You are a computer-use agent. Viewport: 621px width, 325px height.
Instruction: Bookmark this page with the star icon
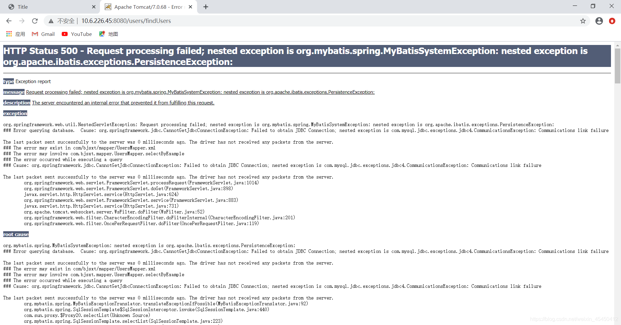583,21
